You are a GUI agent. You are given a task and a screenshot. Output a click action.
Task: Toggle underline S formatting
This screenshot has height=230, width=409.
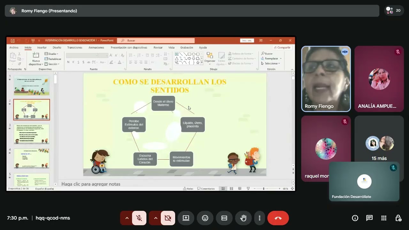[78, 62]
